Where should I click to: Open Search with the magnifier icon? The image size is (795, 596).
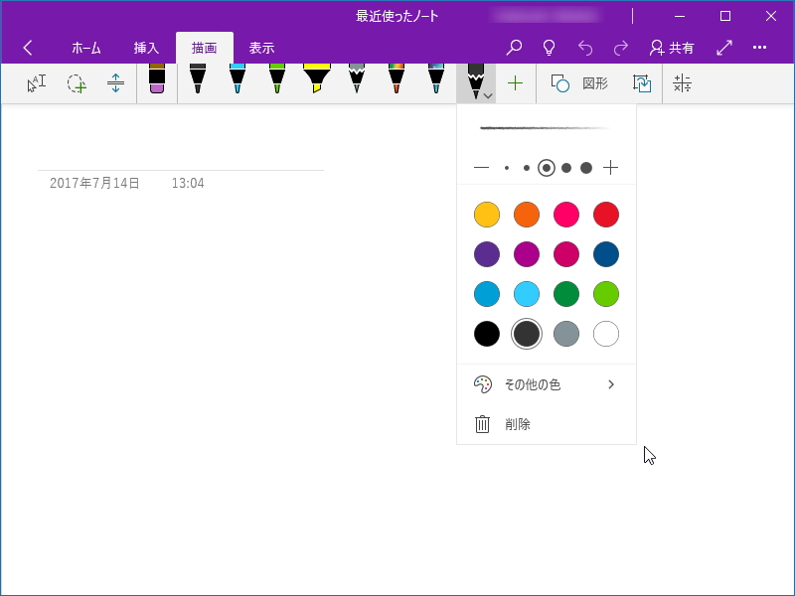[x=514, y=47]
